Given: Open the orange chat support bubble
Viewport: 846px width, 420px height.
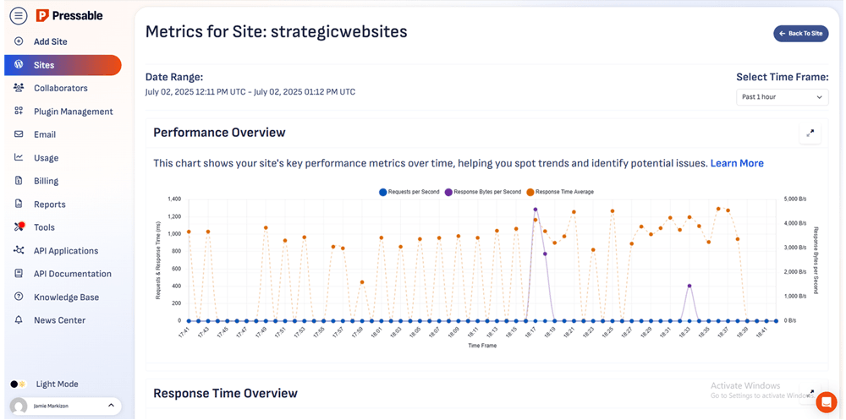Looking at the screenshot, I should click(826, 403).
